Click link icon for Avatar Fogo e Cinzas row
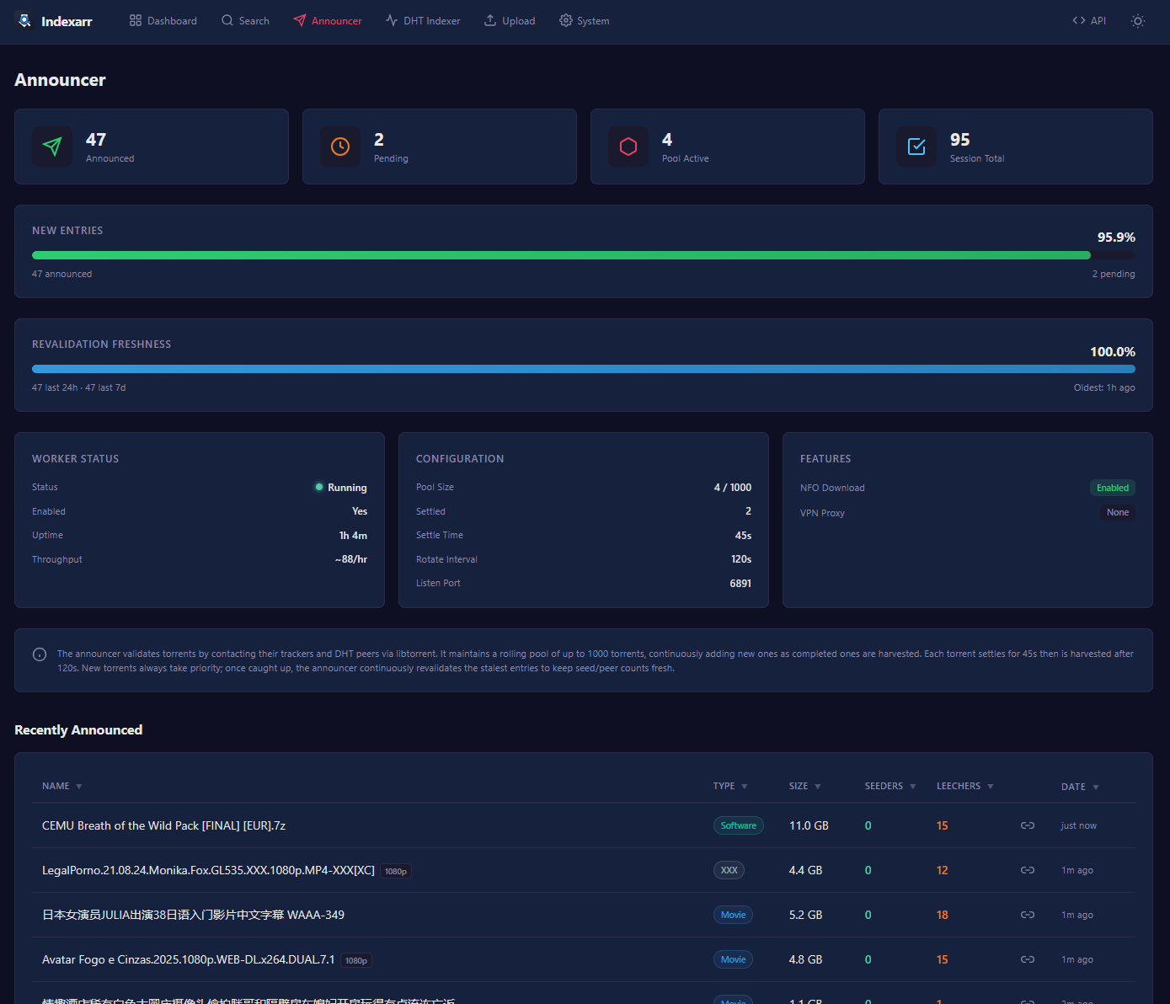Image resolution: width=1170 pixels, height=1004 pixels. pos(1027,959)
